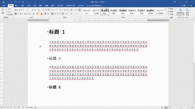Click the Paste icon

point(3,10)
